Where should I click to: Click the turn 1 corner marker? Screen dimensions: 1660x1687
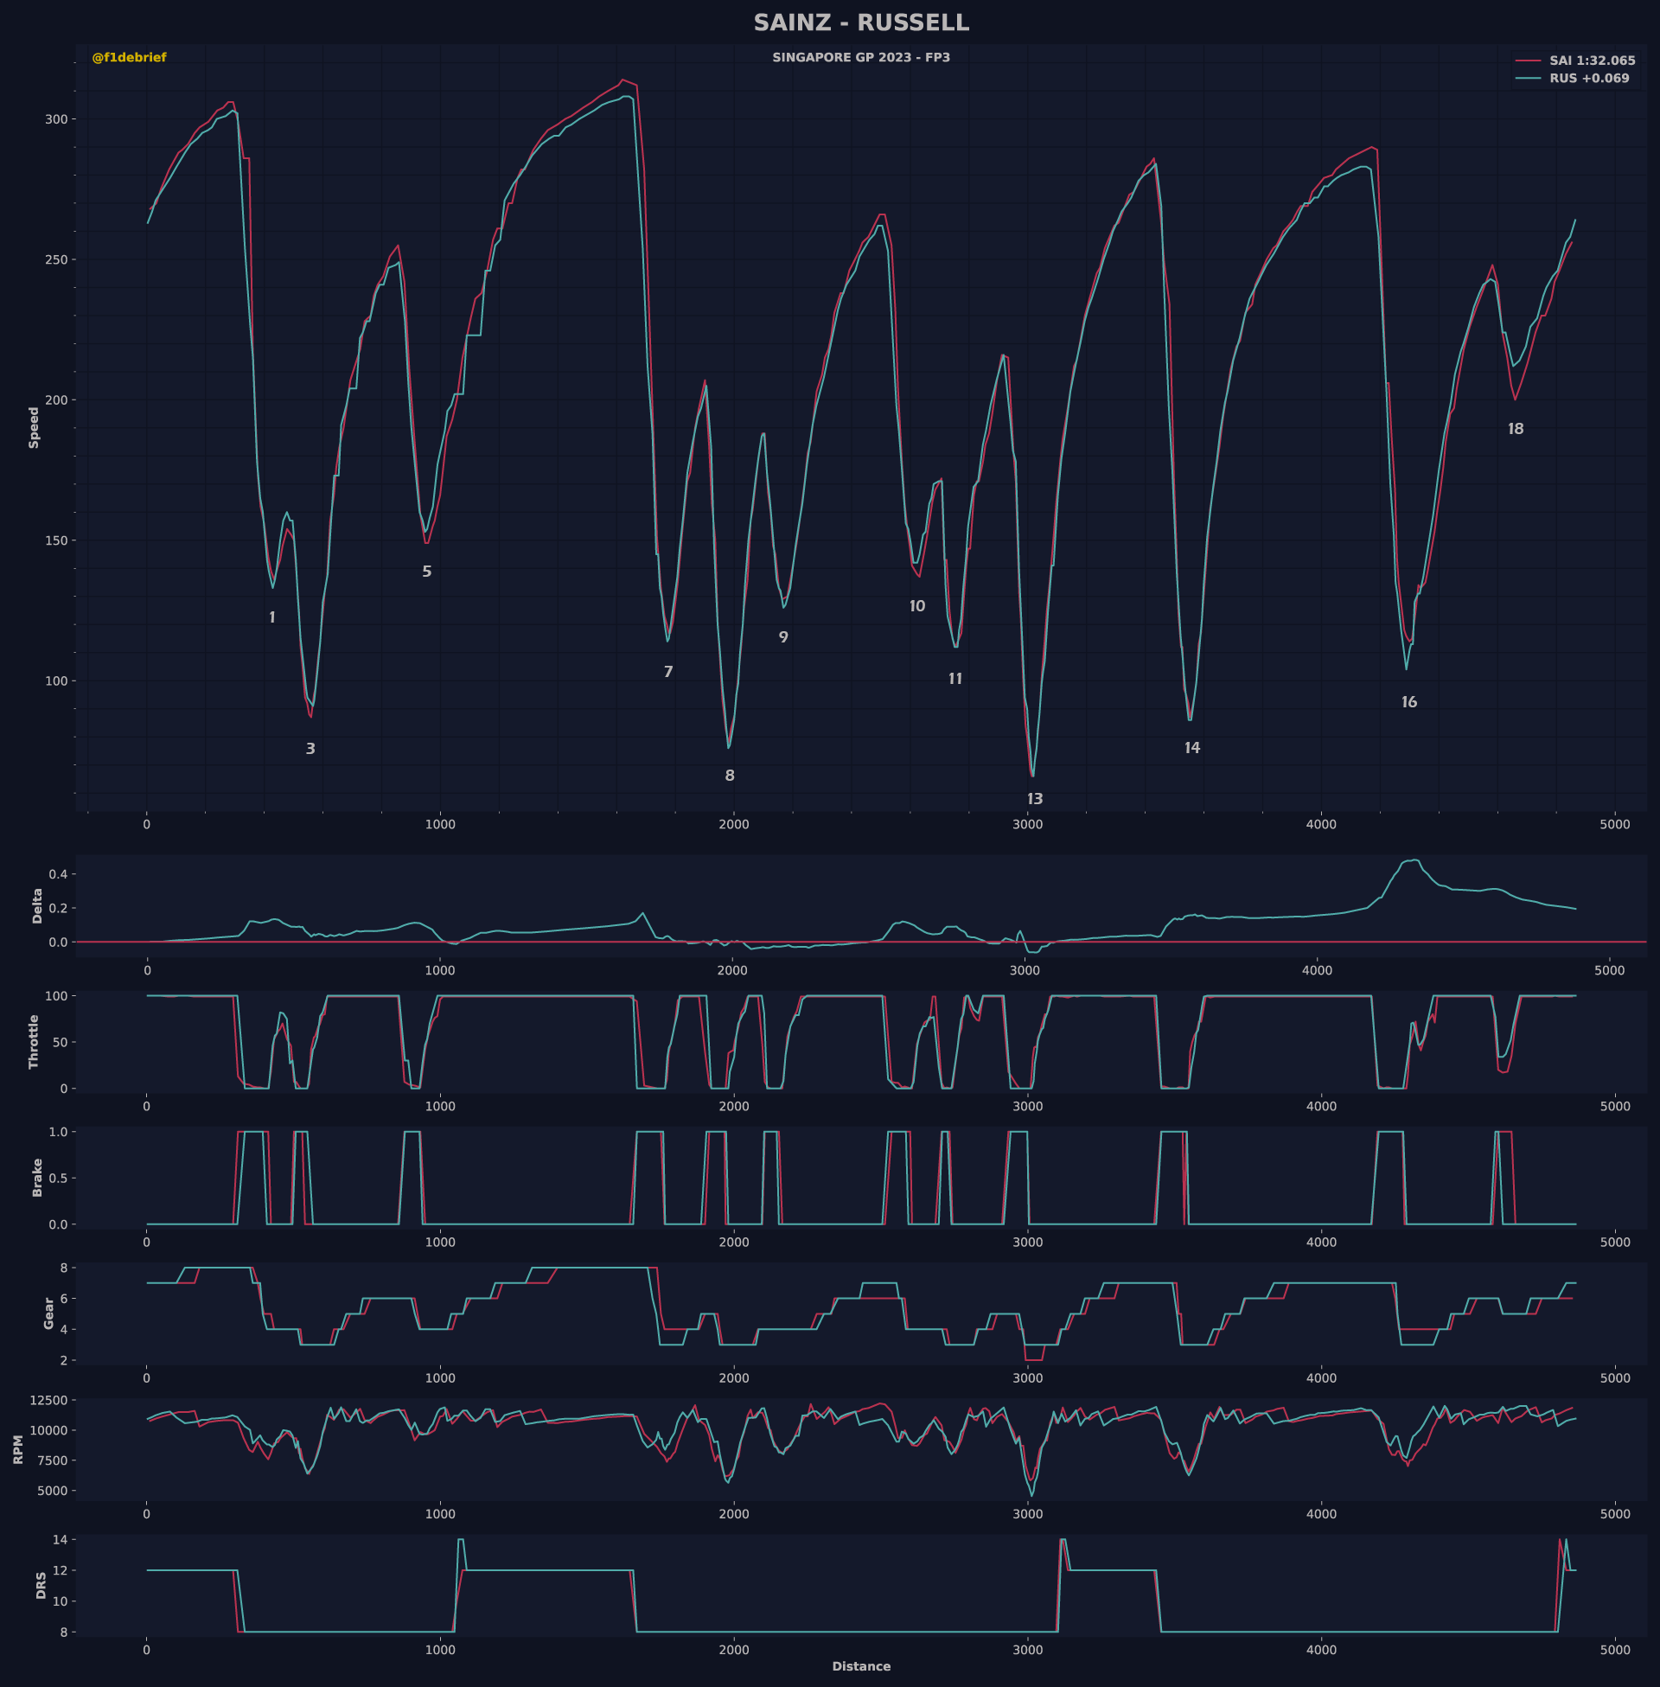(x=272, y=618)
